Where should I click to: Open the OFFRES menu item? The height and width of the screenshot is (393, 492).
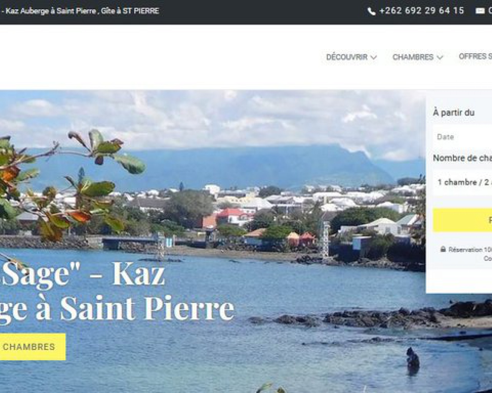pyautogui.click(x=475, y=56)
